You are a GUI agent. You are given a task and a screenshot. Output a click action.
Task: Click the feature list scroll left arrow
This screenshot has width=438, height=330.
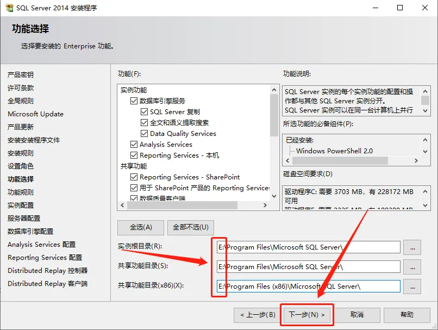click(x=122, y=205)
